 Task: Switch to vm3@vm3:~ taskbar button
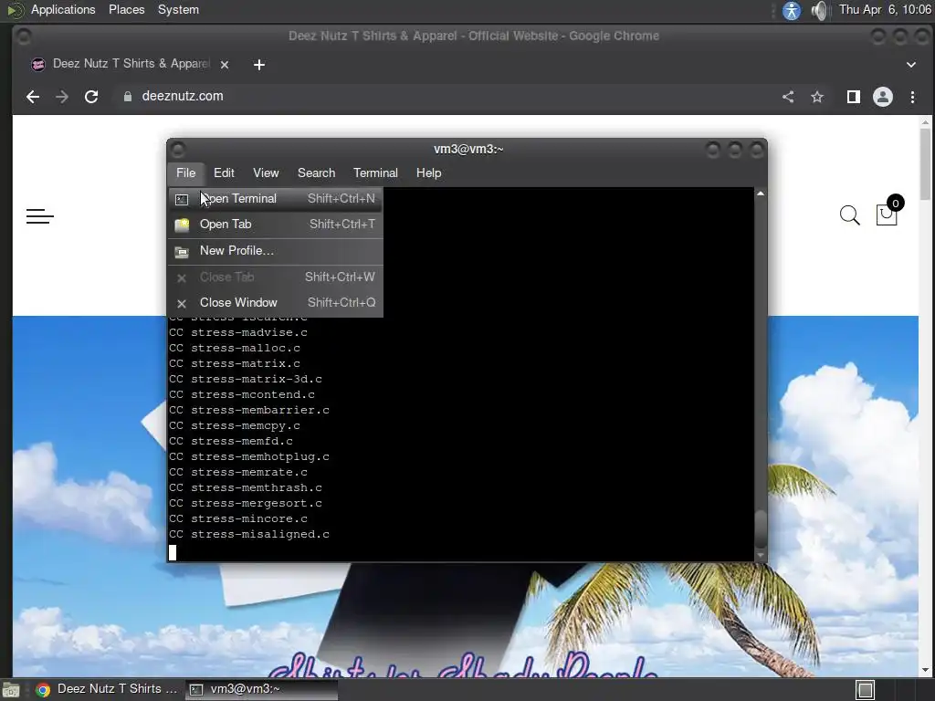click(261, 689)
